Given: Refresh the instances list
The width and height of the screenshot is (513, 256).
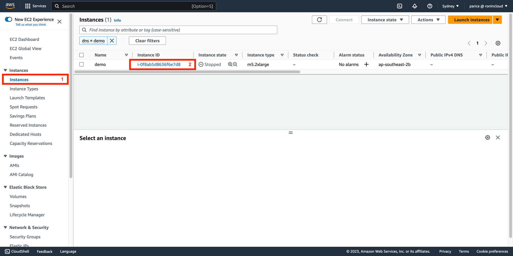Looking at the screenshot, I should [x=319, y=20].
